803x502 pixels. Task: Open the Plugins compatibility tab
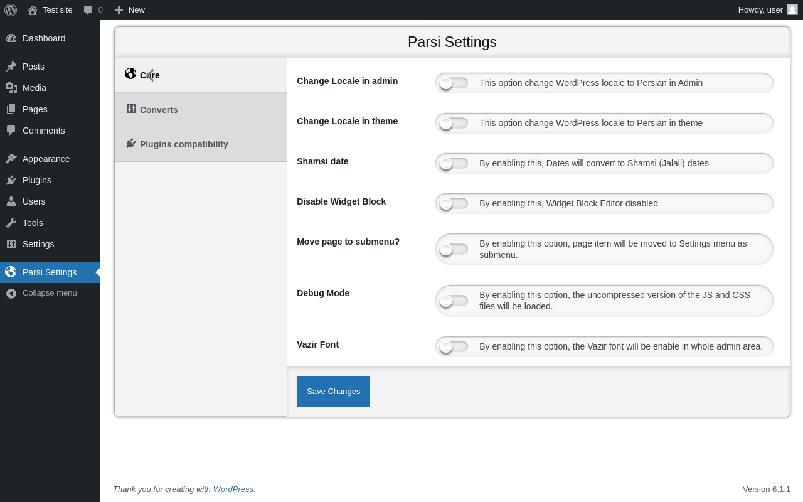(184, 144)
